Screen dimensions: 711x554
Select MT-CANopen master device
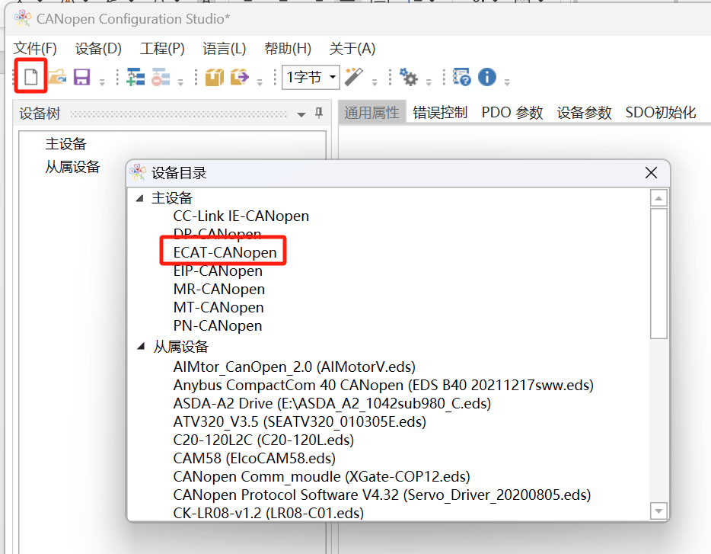218,307
